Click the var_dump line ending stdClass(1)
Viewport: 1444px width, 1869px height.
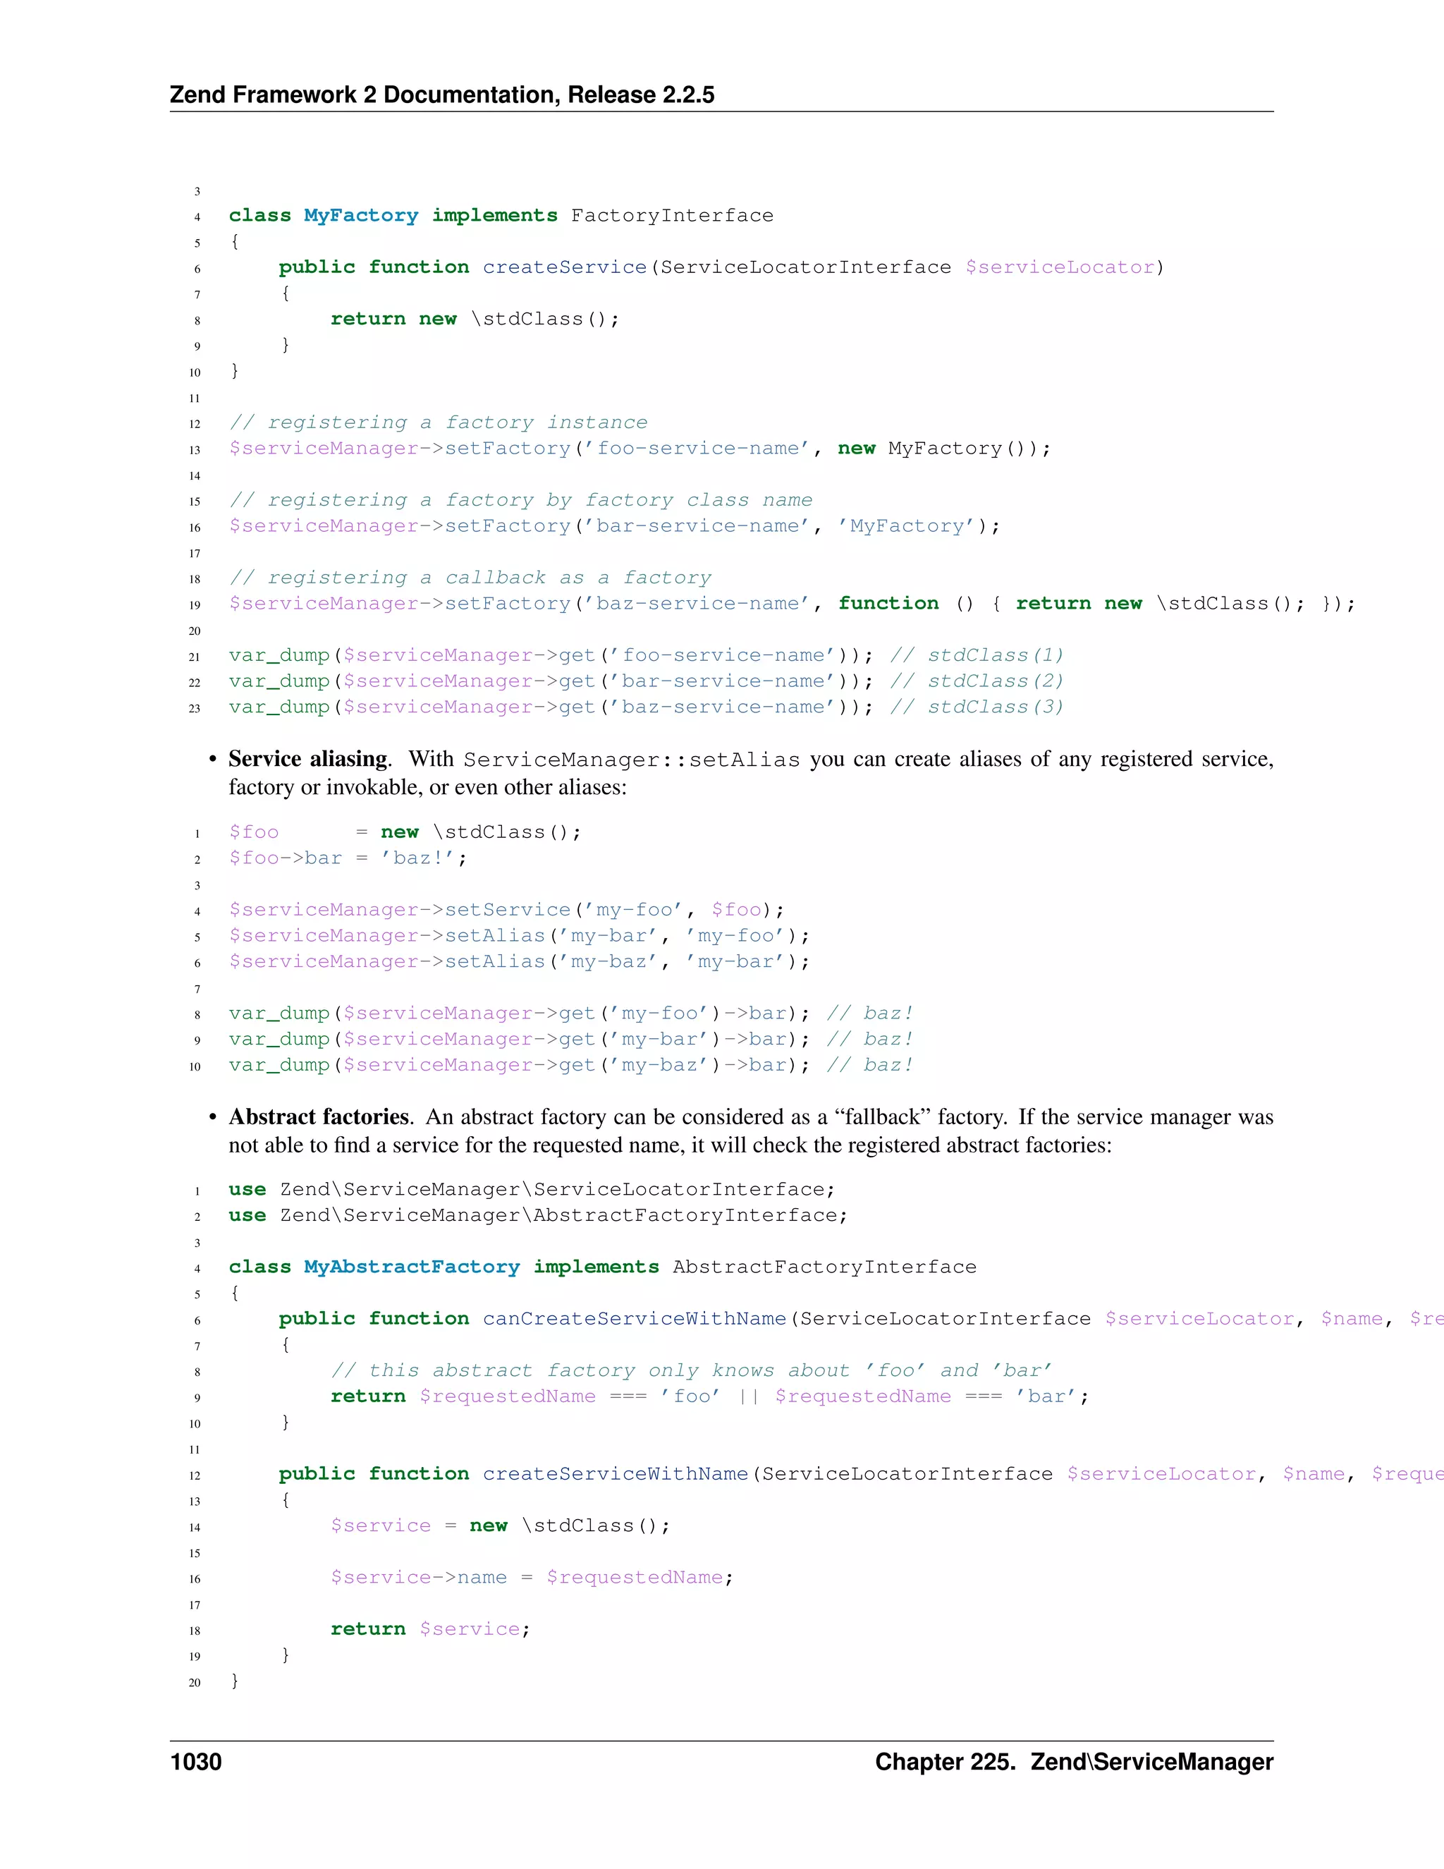(646, 655)
